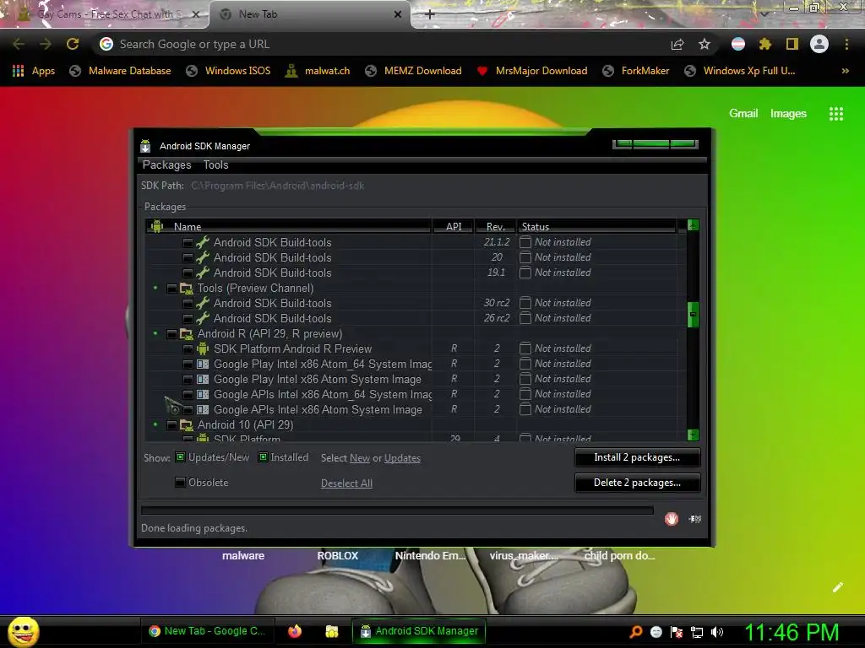Open the Gmail link
Screen dimensions: 865x648
coord(743,114)
